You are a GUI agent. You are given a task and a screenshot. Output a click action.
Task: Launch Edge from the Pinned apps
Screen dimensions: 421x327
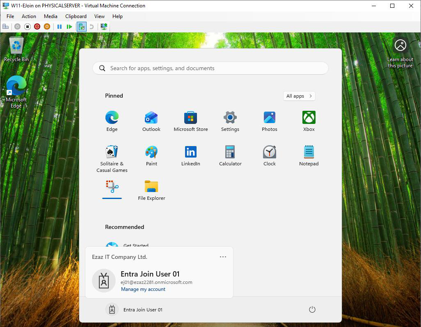(x=112, y=121)
